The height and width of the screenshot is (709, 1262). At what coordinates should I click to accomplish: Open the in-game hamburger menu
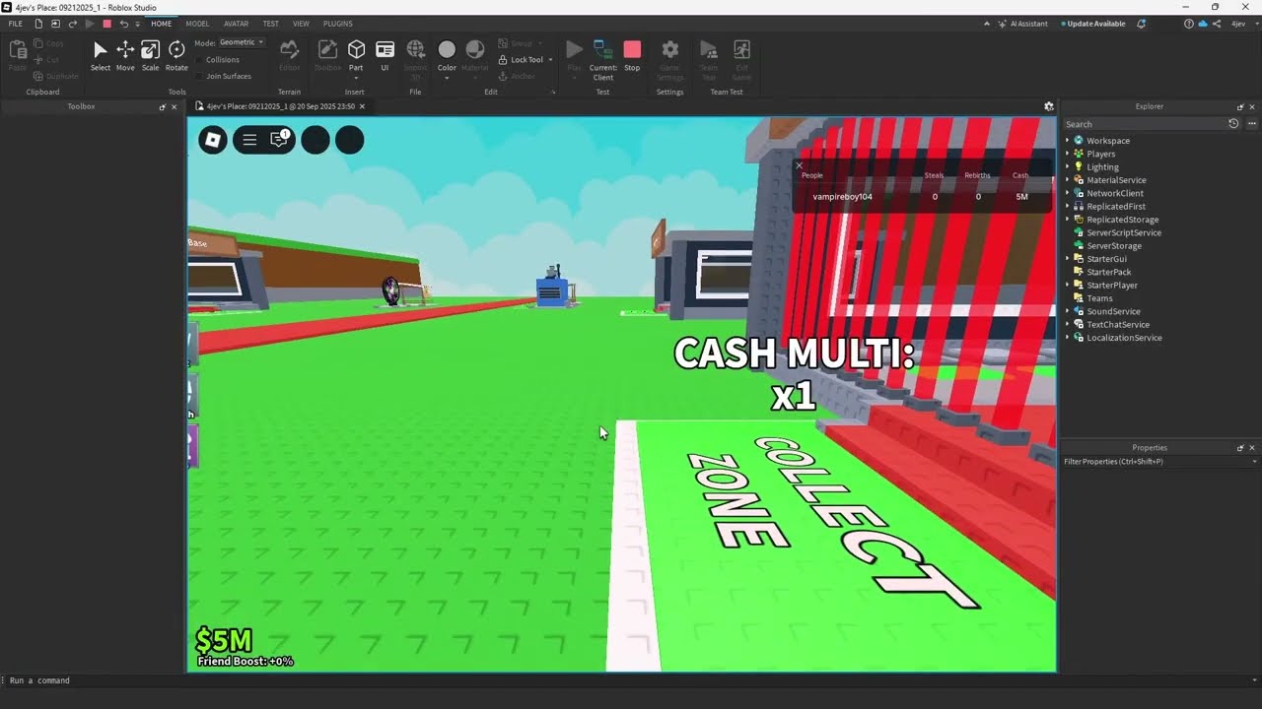pos(249,140)
